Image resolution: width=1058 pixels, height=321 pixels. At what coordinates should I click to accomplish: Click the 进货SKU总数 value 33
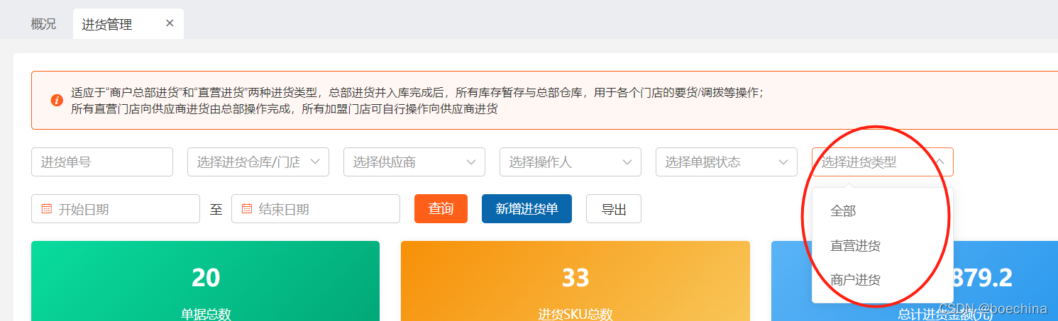(575, 277)
